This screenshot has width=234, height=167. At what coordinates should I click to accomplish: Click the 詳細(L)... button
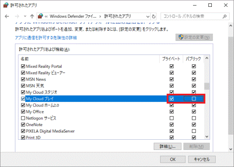167,147
